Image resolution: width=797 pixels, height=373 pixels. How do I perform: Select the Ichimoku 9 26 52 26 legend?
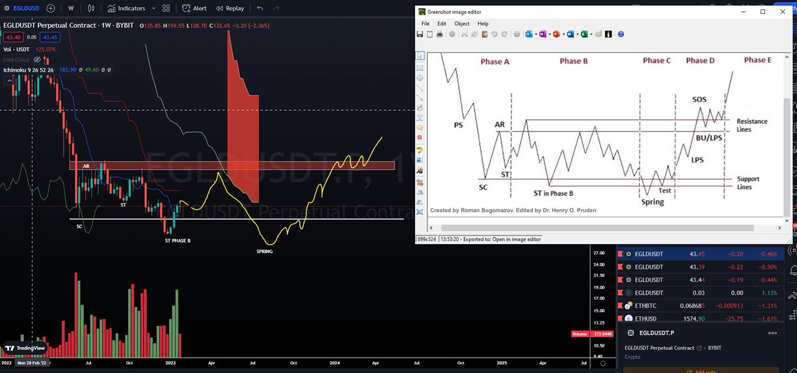[29, 69]
